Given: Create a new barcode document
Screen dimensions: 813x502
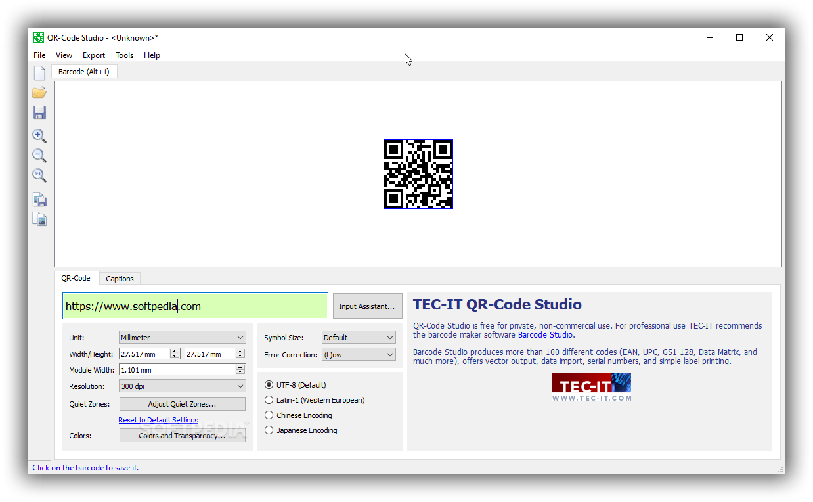Looking at the screenshot, I should [39, 73].
